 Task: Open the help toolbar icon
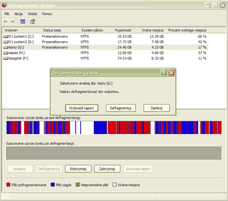(x=32, y=21)
